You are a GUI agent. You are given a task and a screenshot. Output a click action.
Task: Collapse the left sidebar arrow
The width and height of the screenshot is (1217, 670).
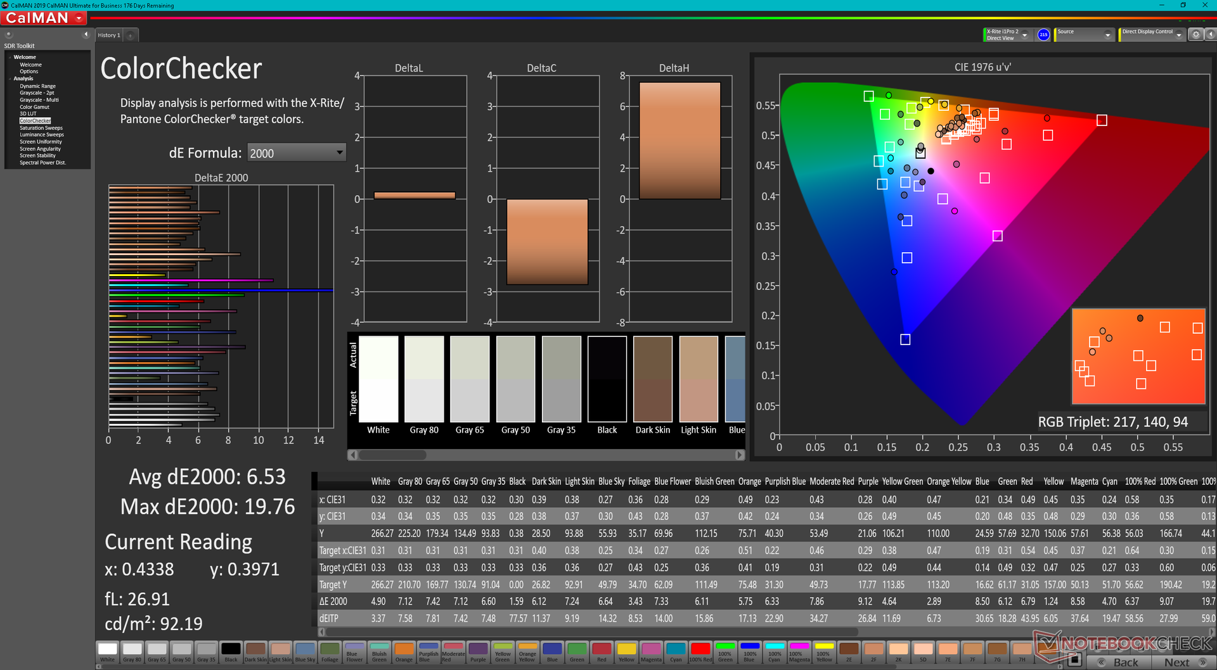pyautogui.click(x=86, y=34)
